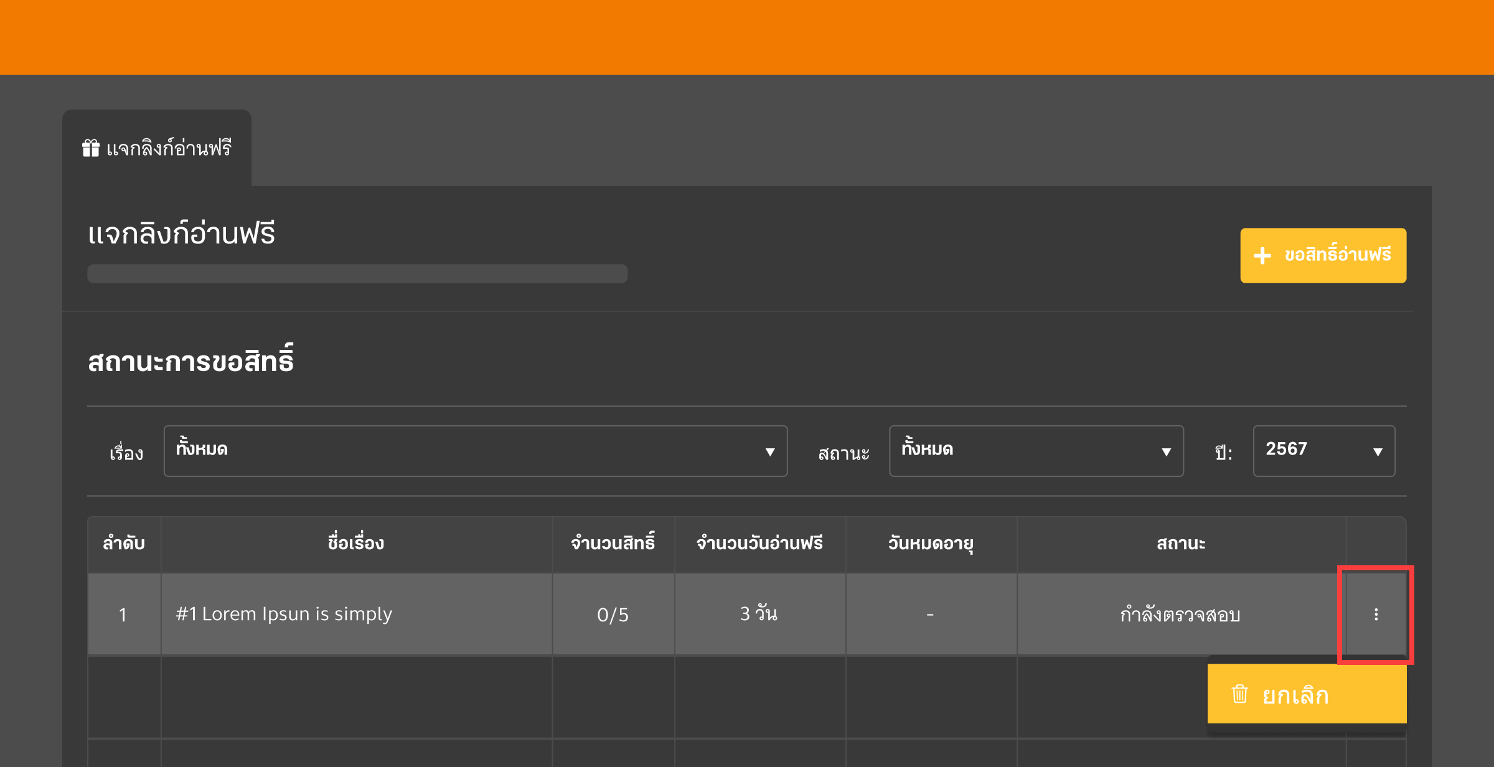Click the grey bar under the page title
Screen dimensions: 1494x767
[x=357, y=274]
